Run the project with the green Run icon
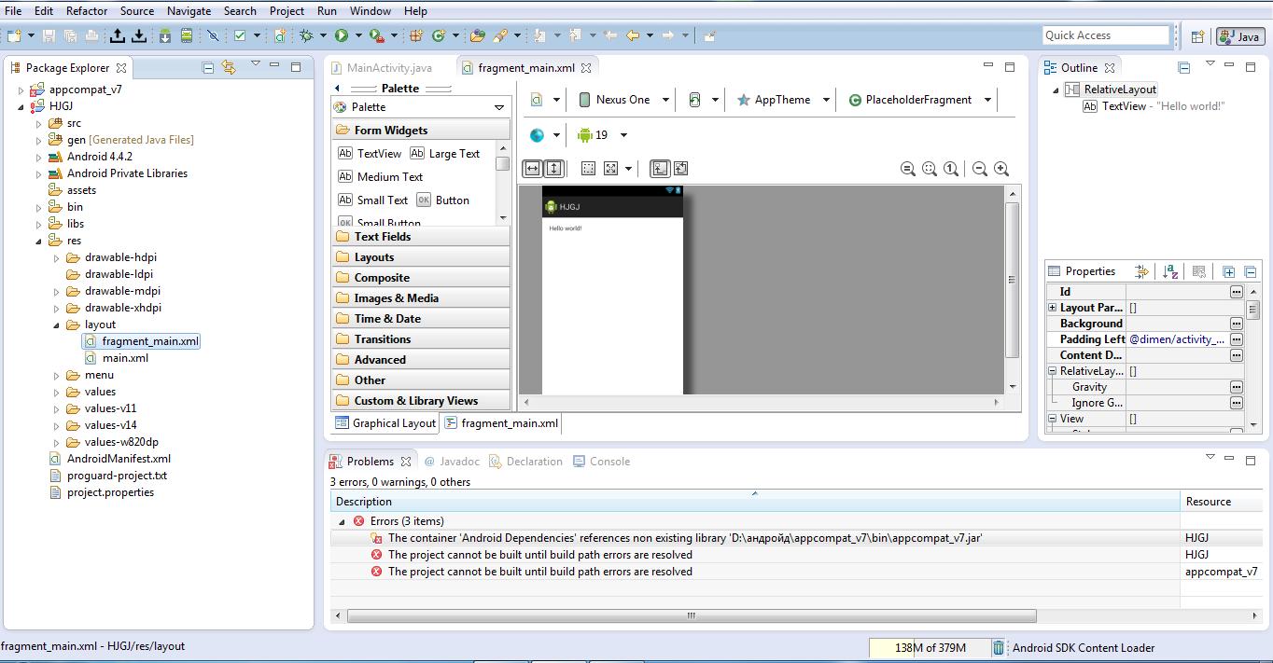This screenshot has height=663, width=1273. click(342, 35)
